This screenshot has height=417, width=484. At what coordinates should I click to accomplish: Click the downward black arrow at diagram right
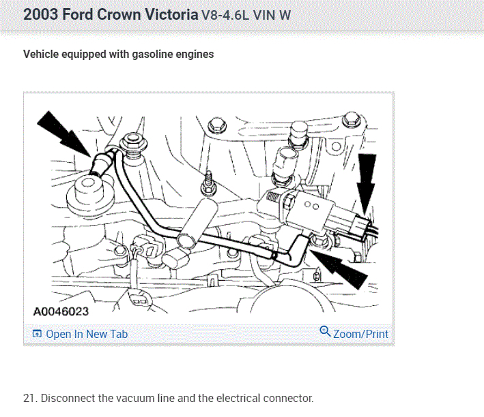[x=367, y=181]
